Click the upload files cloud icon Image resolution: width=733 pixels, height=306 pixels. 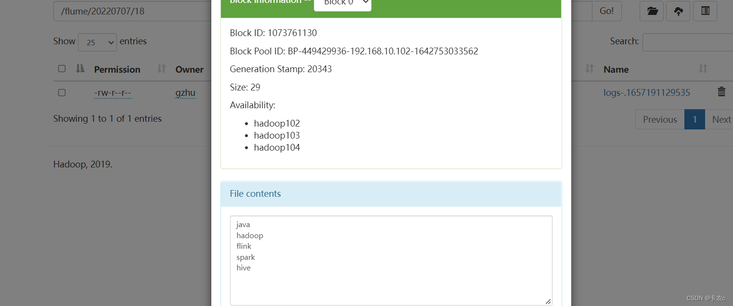tap(678, 11)
